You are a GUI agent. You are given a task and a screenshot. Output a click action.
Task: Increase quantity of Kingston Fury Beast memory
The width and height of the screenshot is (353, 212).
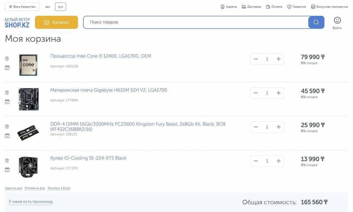point(279,127)
